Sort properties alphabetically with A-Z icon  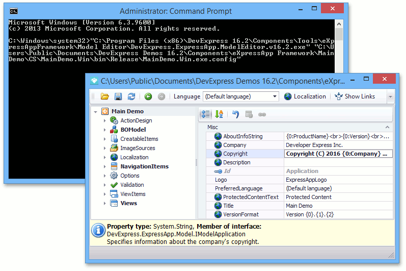pos(219,114)
